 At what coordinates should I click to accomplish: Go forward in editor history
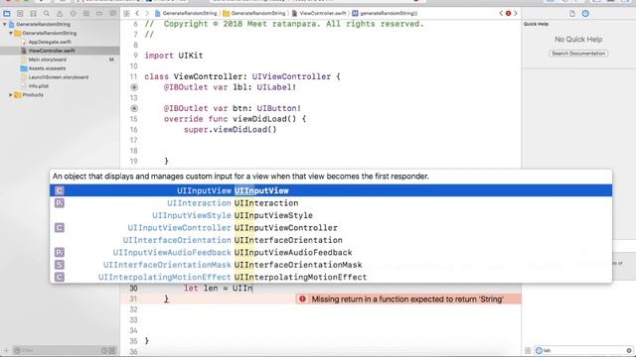pyautogui.click(x=147, y=13)
